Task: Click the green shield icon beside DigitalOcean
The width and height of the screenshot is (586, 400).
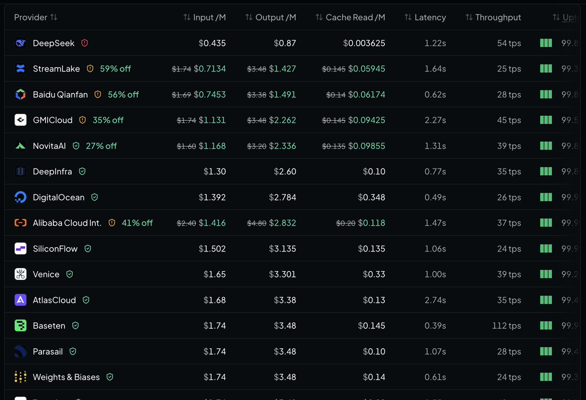Action: [x=94, y=197]
